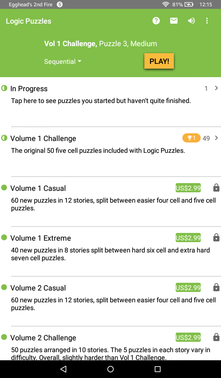Tap the lock icon for Volume 1 Extreme
The height and width of the screenshot is (378, 221).
(x=217, y=238)
